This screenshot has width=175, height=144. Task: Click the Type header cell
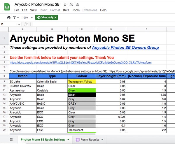pyautogui.click(x=52, y=76)
